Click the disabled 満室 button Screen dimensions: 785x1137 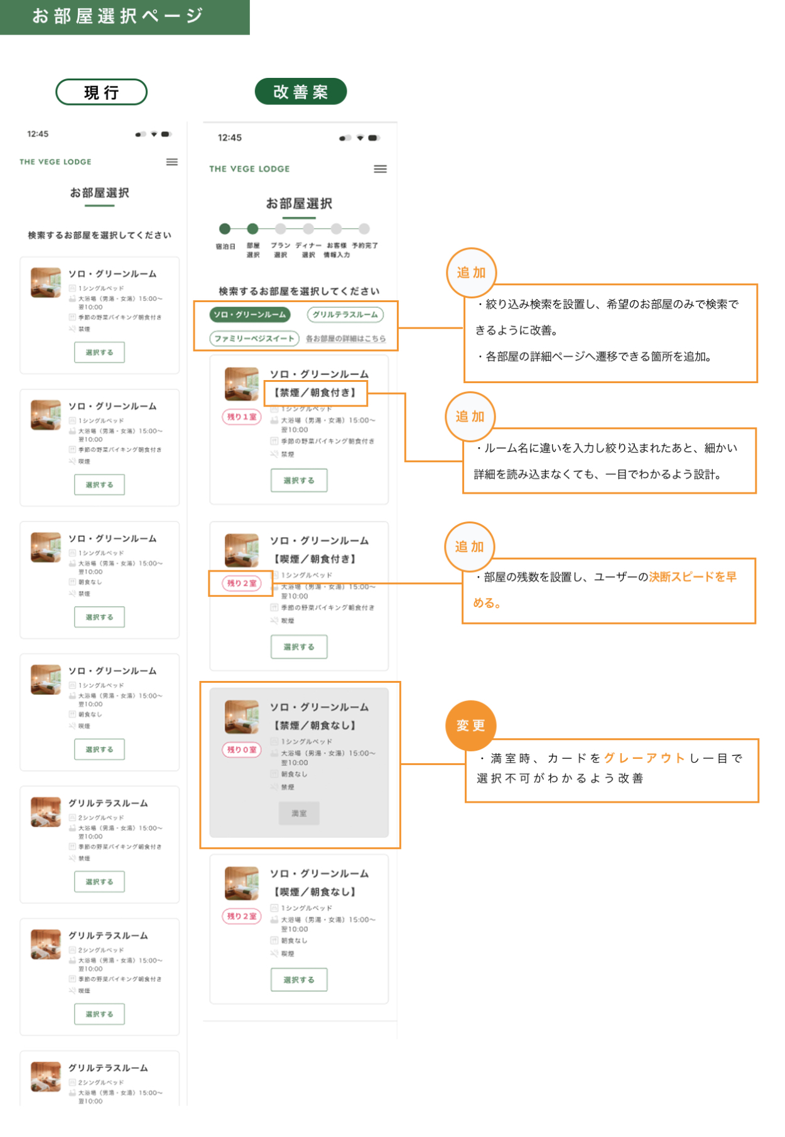[299, 813]
